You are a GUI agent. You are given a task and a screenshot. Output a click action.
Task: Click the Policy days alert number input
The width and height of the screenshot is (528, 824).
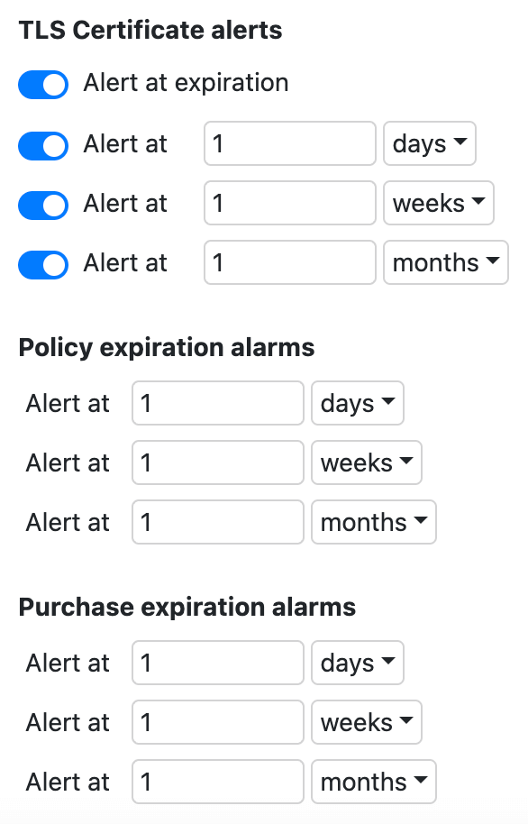pos(217,403)
